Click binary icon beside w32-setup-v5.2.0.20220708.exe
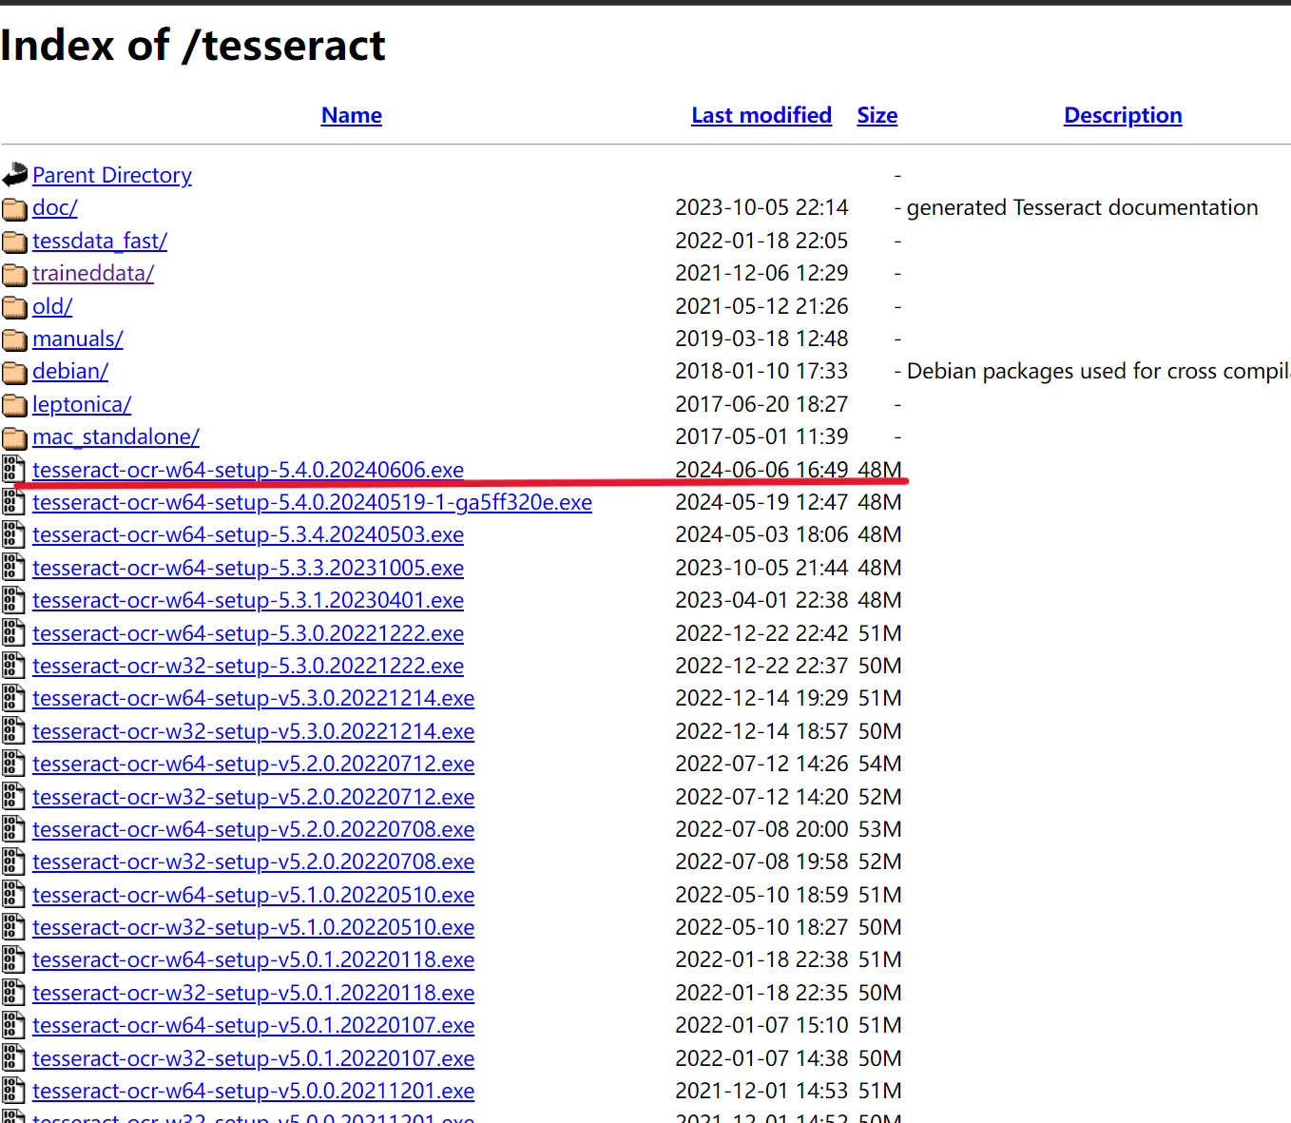Viewport: 1291px width, 1123px height. pyautogui.click(x=13, y=862)
